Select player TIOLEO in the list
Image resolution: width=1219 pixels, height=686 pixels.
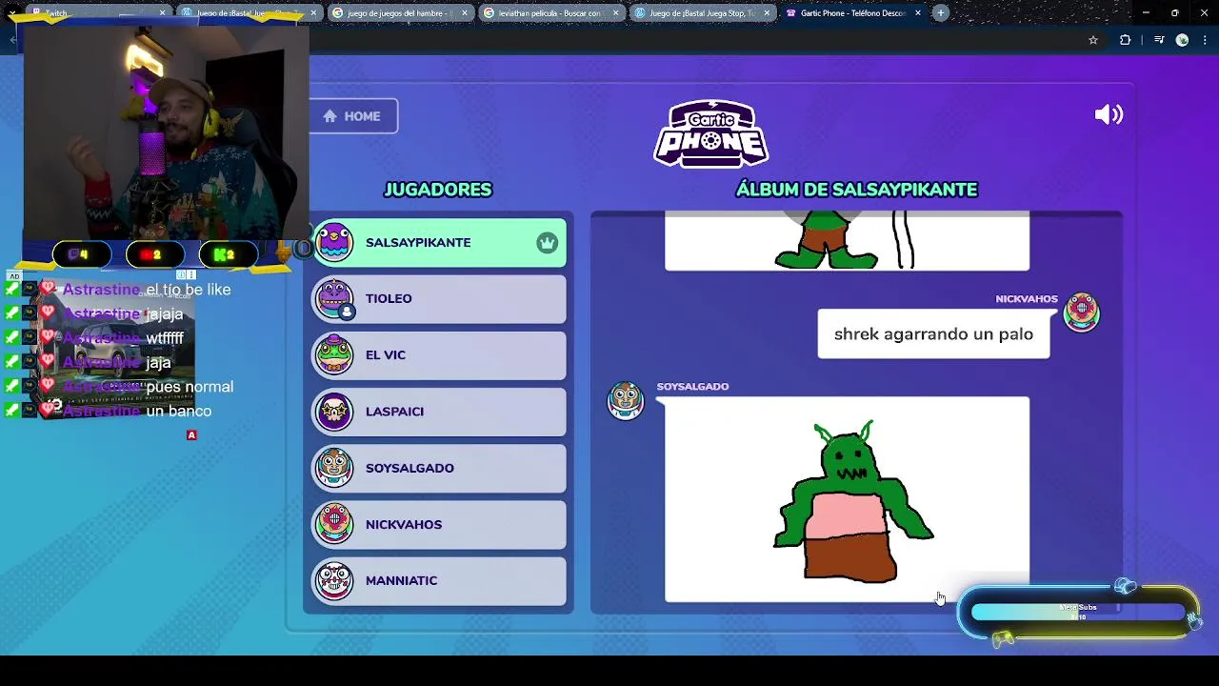pos(439,299)
